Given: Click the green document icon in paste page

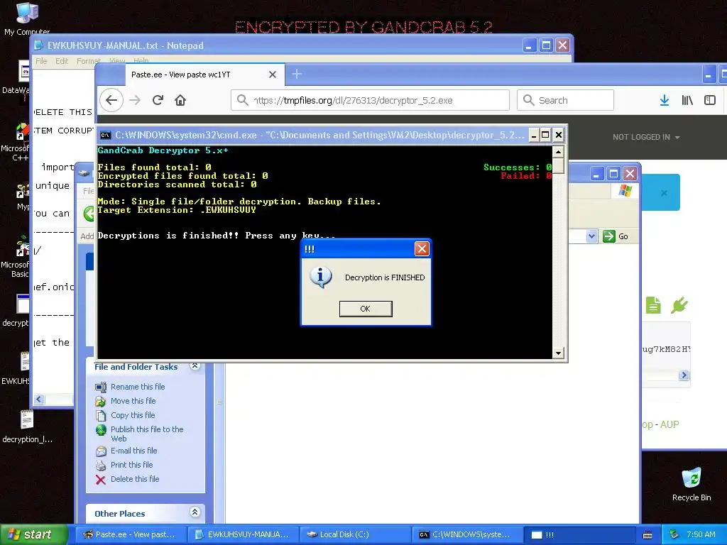Looking at the screenshot, I should click(x=653, y=305).
